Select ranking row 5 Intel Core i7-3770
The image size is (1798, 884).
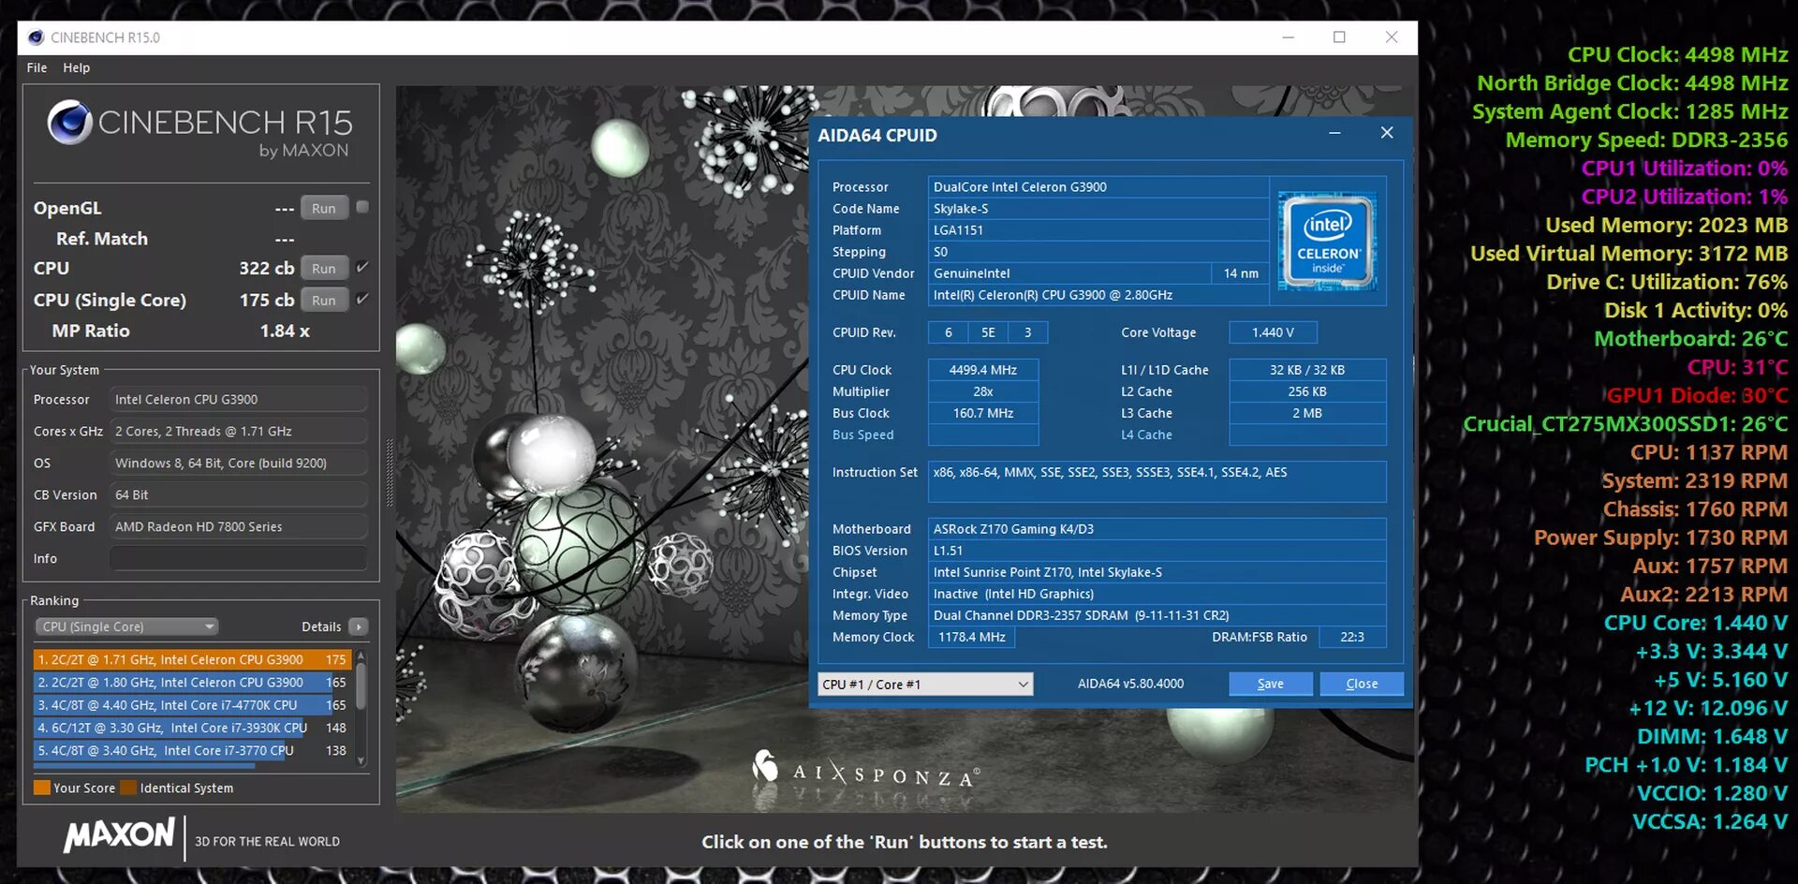[193, 750]
